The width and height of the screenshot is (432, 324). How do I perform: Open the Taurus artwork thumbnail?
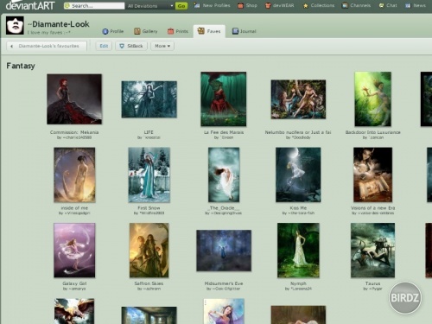pos(372,251)
